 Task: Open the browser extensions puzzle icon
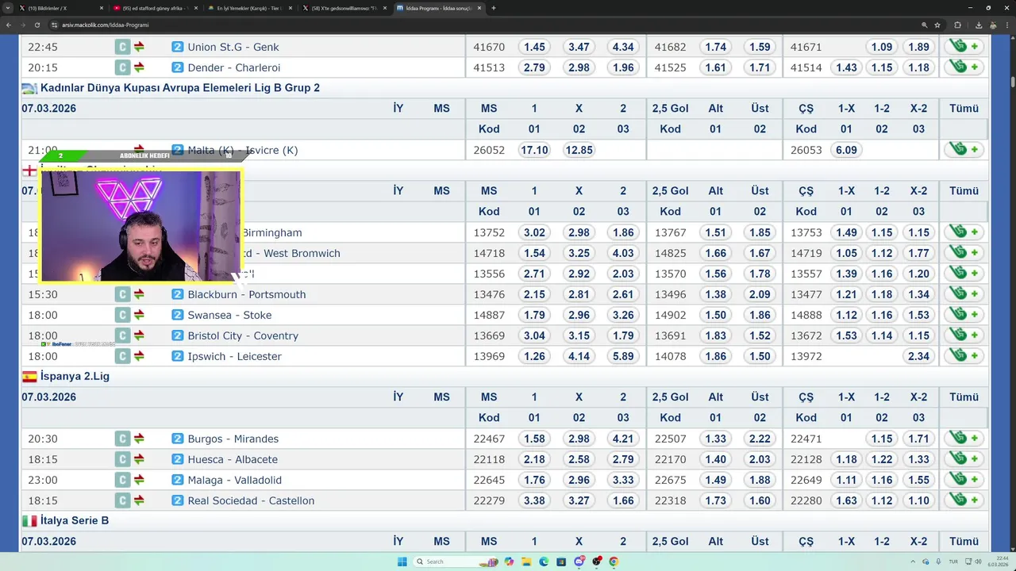coord(957,25)
